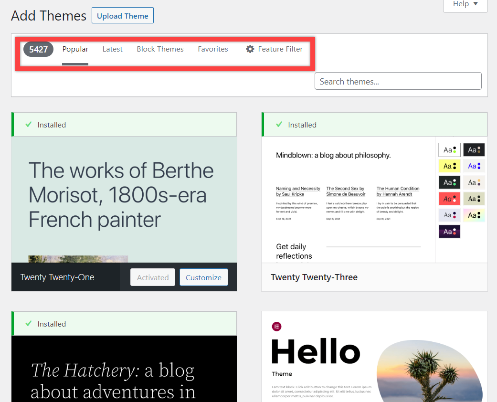Click the Activated button for Twenty Twenty-One
497x402 pixels.
tap(153, 277)
